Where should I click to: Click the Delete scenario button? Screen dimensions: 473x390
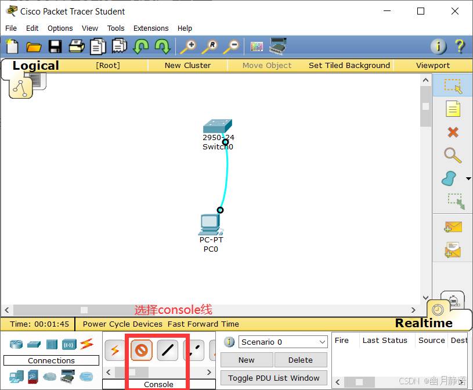coord(301,360)
